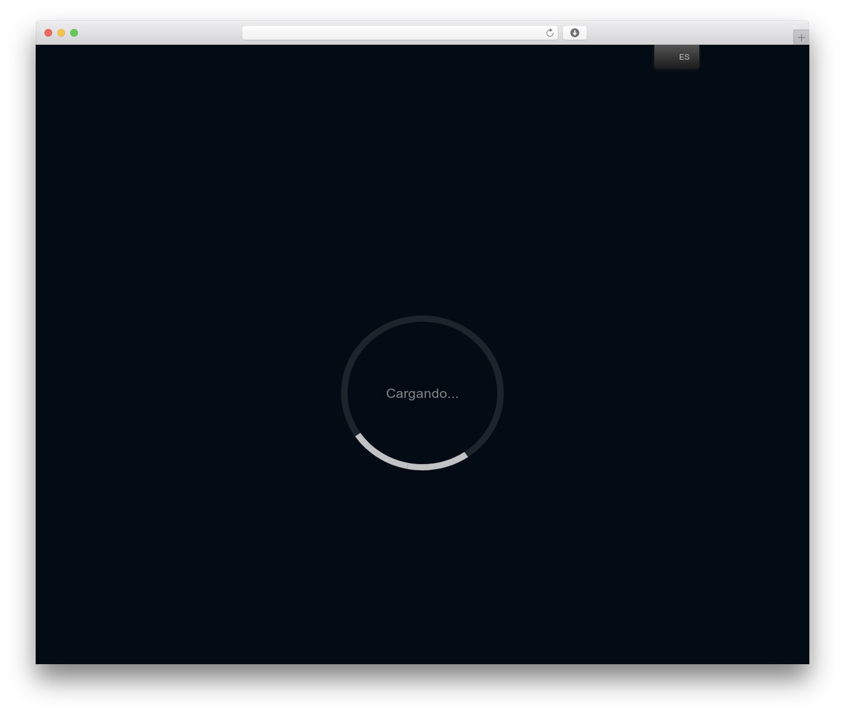Click the Cargando... loading text
Viewport: 845px width, 715px height.
click(422, 394)
